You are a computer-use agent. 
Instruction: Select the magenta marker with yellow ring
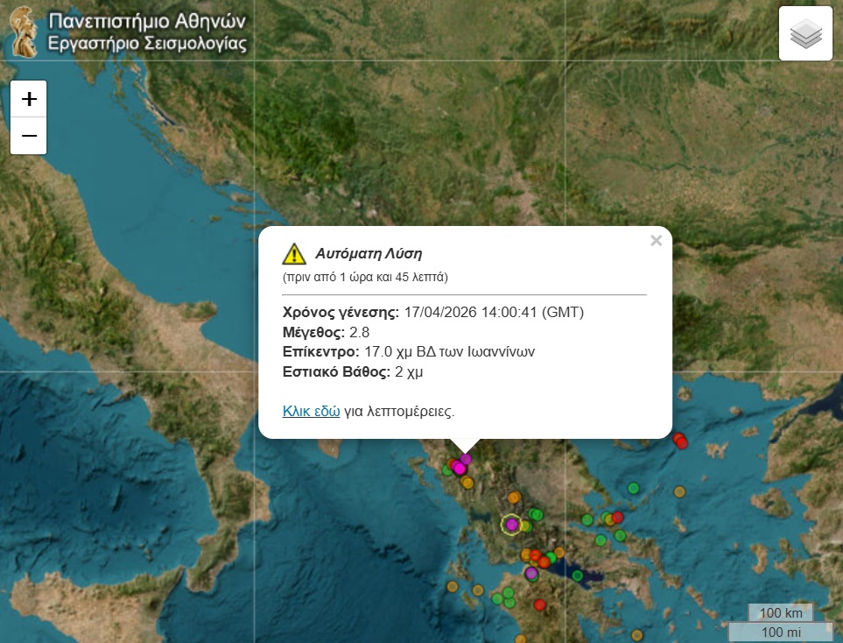tap(511, 525)
